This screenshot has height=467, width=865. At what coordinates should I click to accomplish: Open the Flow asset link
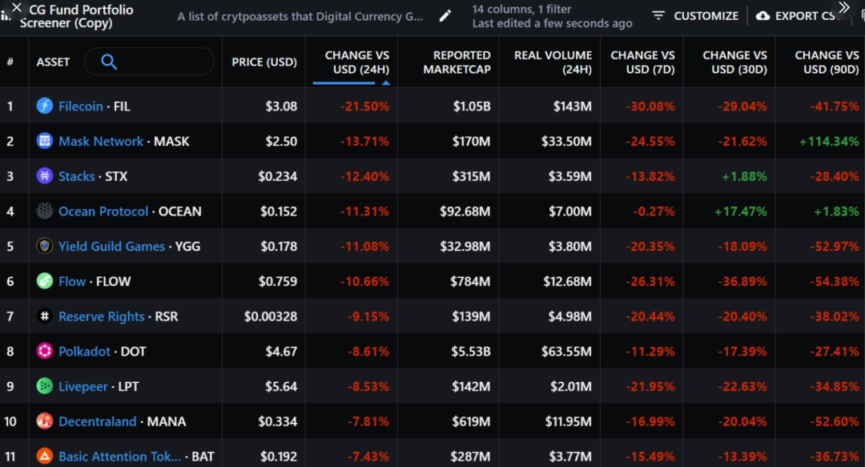(x=72, y=281)
